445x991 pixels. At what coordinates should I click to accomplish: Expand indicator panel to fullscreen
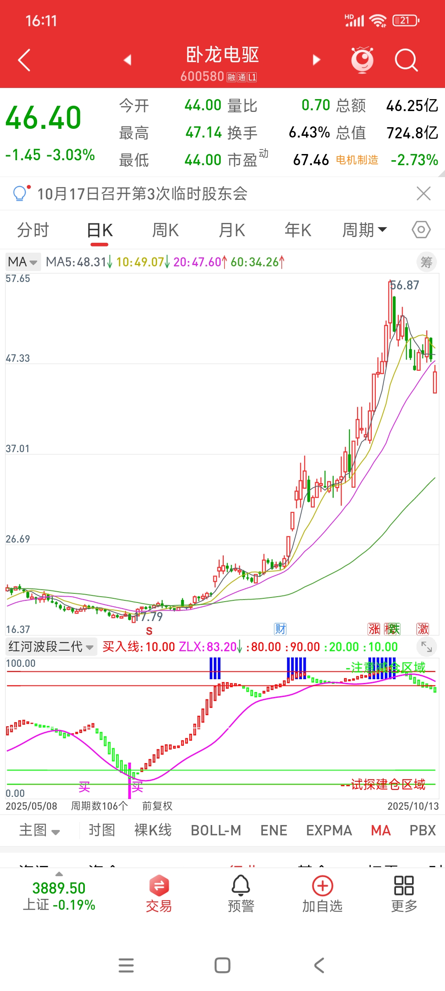coord(426,647)
